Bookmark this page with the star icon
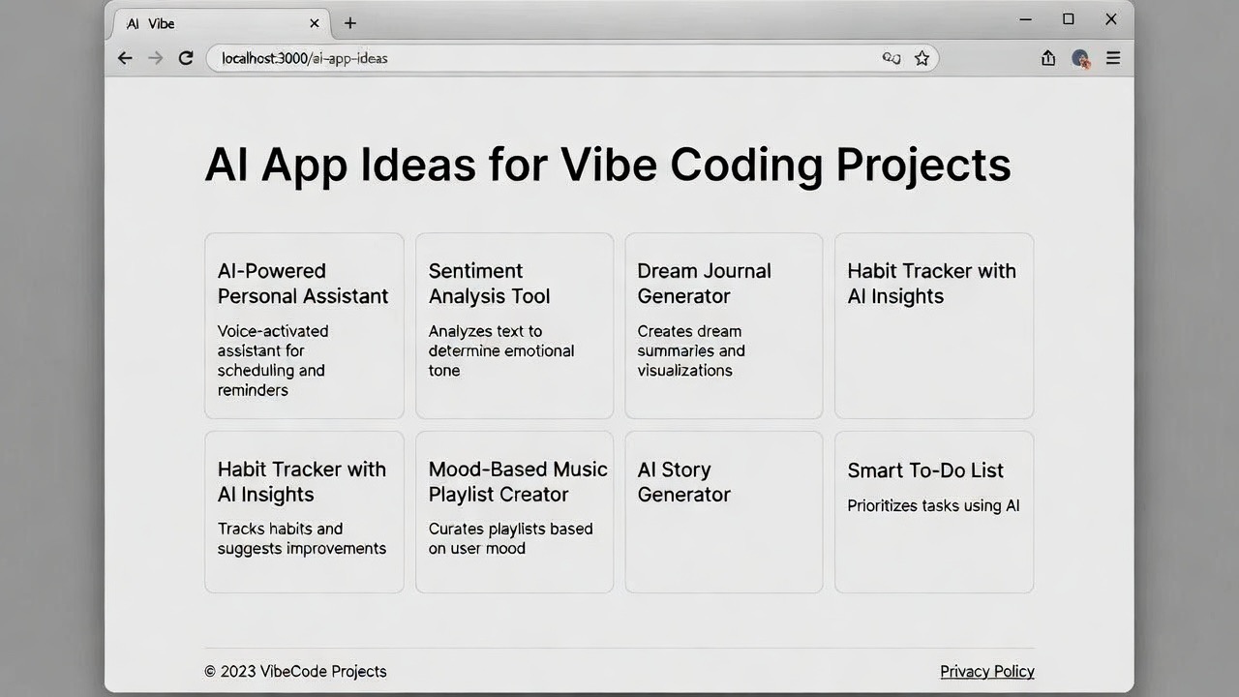The height and width of the screenshot is (697, 1239). [922, 58]
